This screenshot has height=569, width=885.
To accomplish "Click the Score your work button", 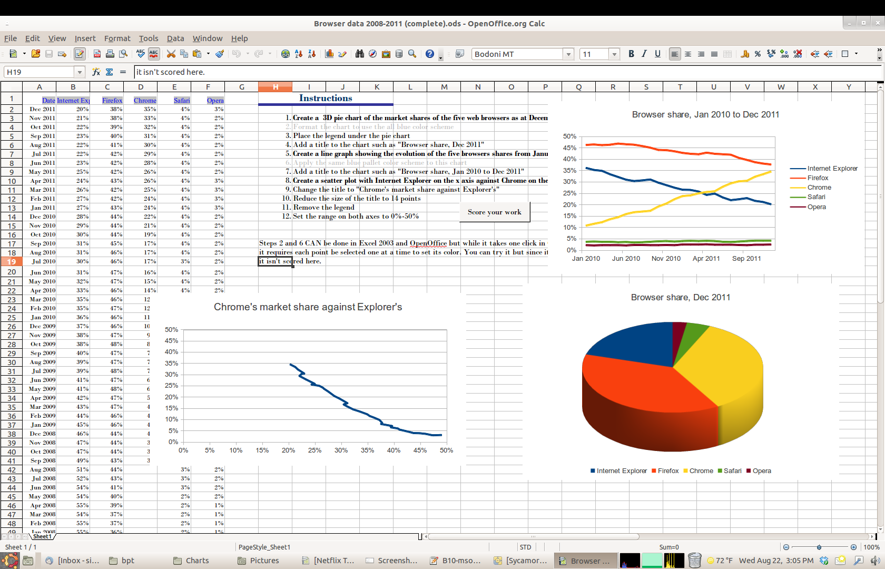I will (x=495, y=212).
